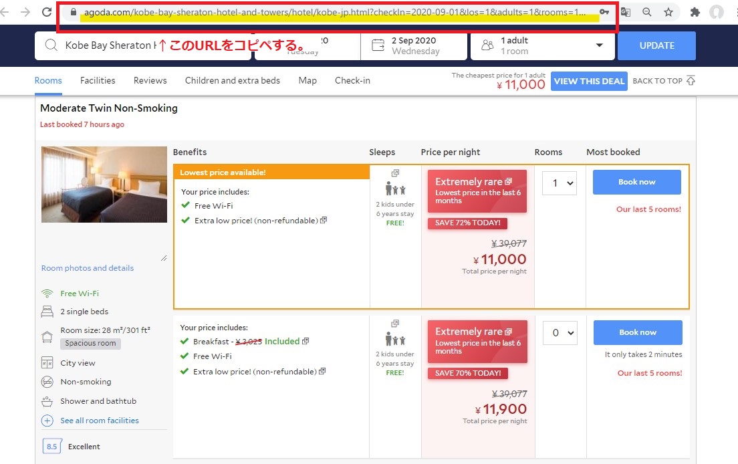Open info icon on first Extremely rare badge
Image resolution: width=738 pixels, height=464 pixels.
(x=508, y=181)
